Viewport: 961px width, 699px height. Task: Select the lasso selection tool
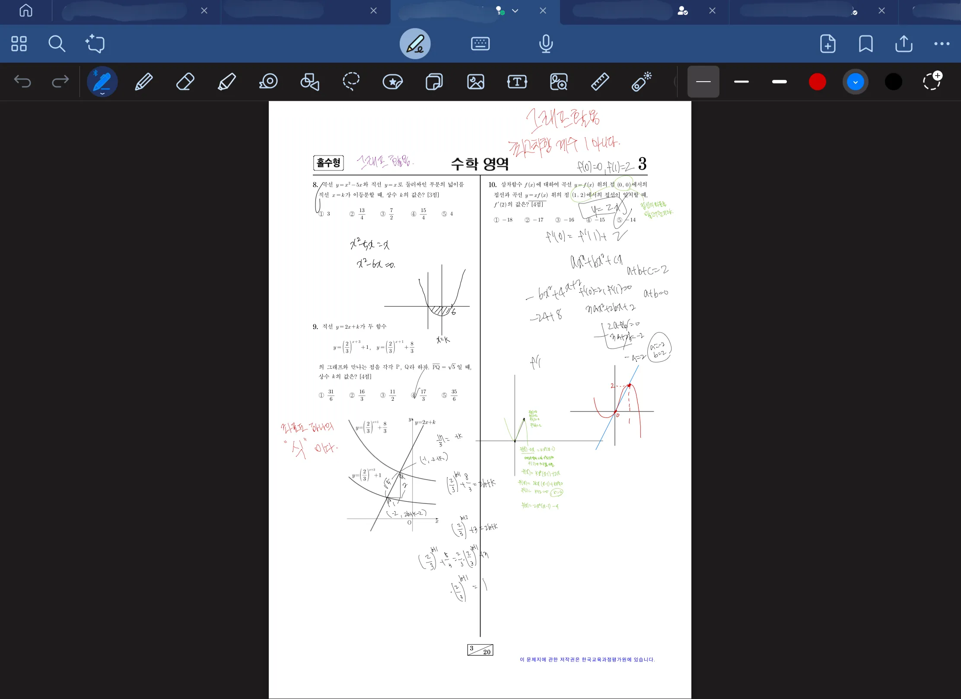pyautogui.click(x=351, y=82)
